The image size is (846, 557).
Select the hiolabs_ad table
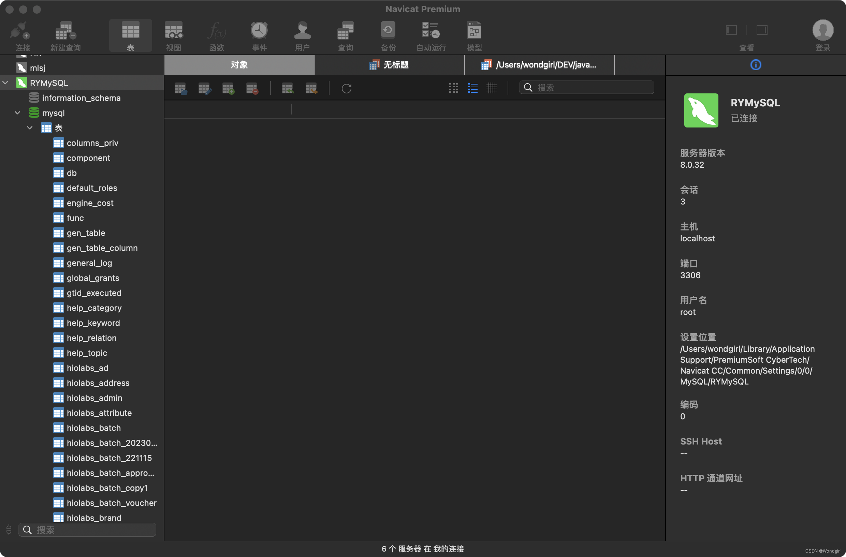[82, 368]
